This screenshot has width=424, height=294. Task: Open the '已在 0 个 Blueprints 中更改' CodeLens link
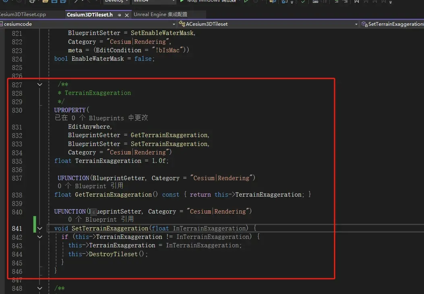[101, 118]
